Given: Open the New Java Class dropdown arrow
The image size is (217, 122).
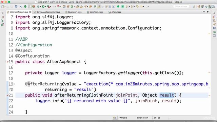Looking at the screenshot, I should tap(74, 6).
